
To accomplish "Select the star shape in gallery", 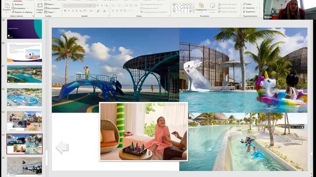I will pyautogui.click(x=190, y=11).
